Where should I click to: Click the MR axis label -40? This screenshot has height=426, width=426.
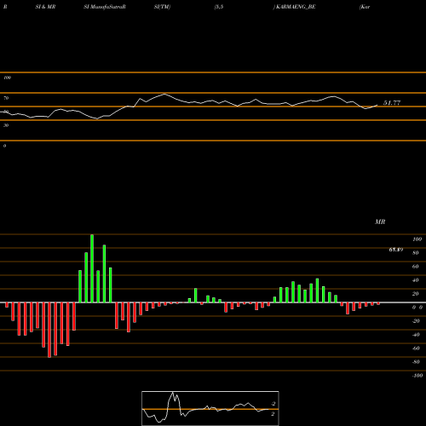click(x=416, y=335)
